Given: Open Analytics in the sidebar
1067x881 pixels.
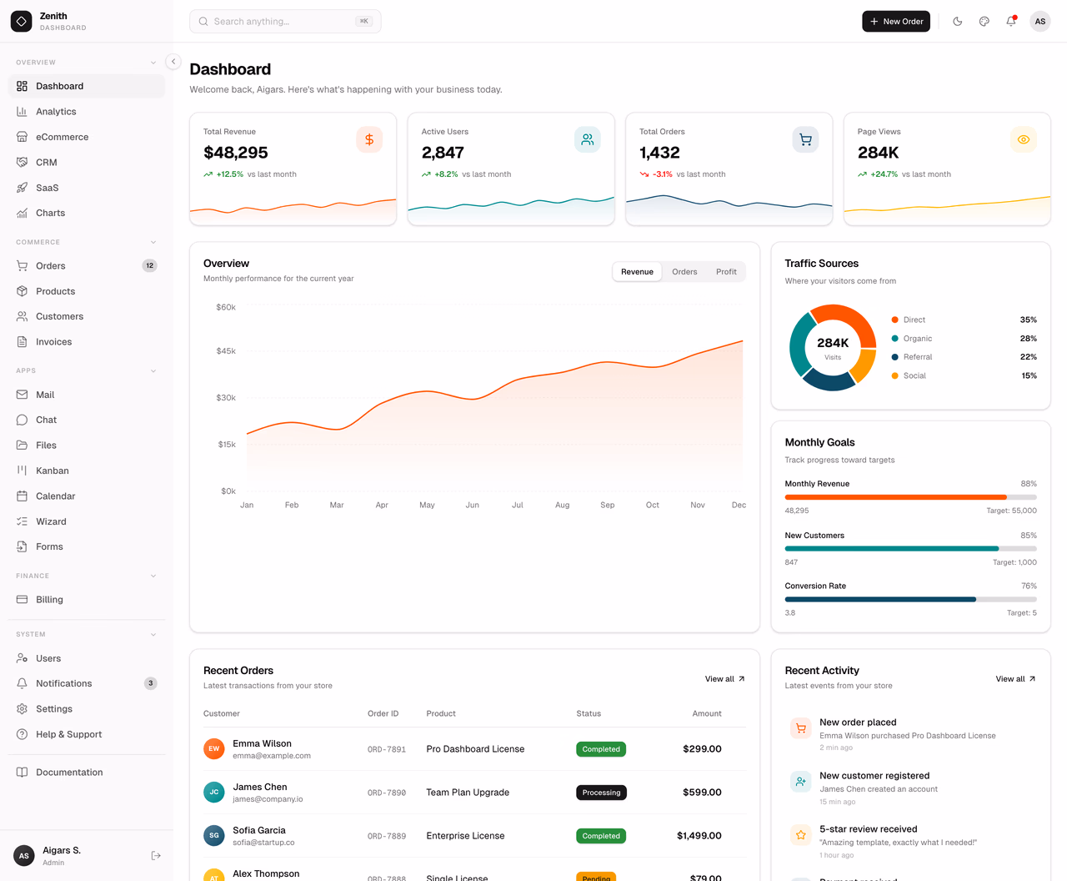Looking at the screenshot, I should coord(87,112).
